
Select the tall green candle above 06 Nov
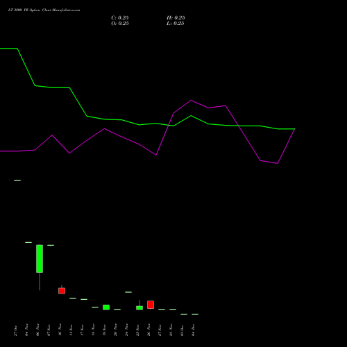coord(40,259)
